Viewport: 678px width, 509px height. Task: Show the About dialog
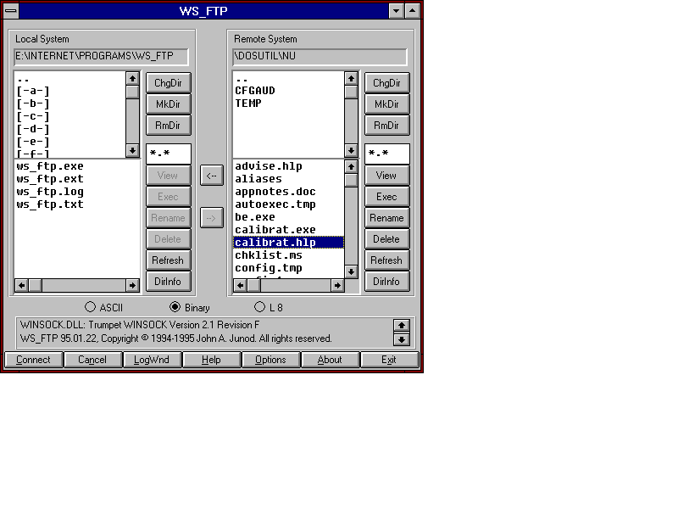[330, 360]
